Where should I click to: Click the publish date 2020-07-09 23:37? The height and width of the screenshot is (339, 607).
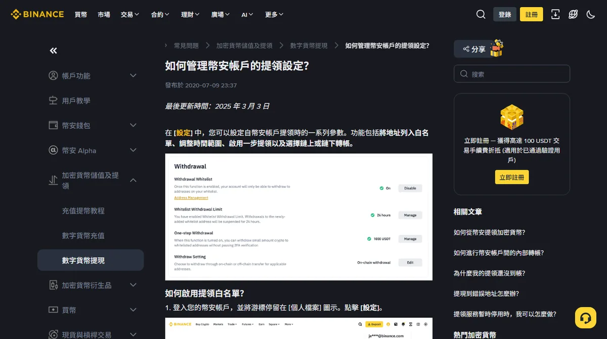(x=211, y=85)
